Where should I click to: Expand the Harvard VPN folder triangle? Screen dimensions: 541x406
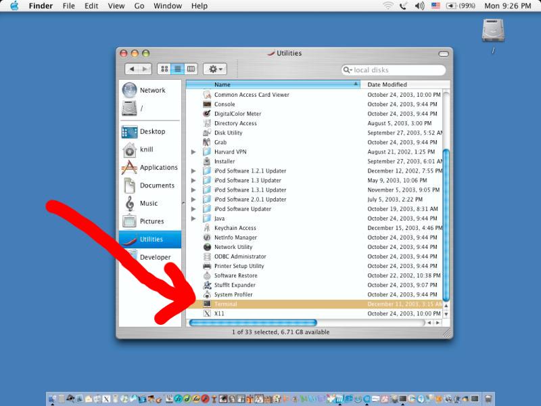click(x=193, y=152)
